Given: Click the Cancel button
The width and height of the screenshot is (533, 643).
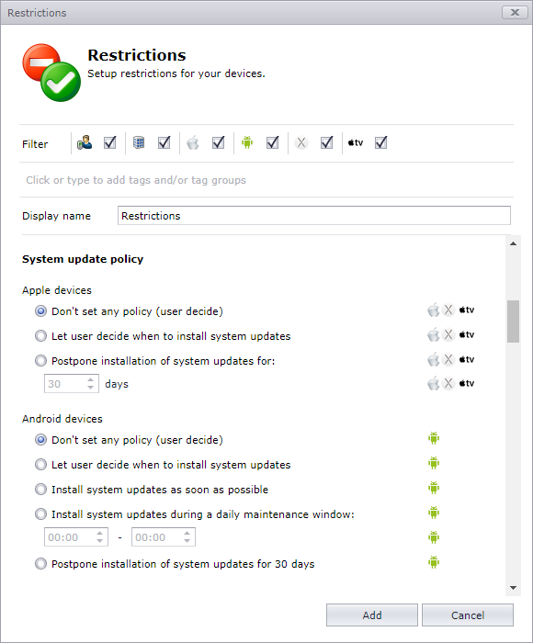Looking at the screenshot, I should (x=468, y=615).
